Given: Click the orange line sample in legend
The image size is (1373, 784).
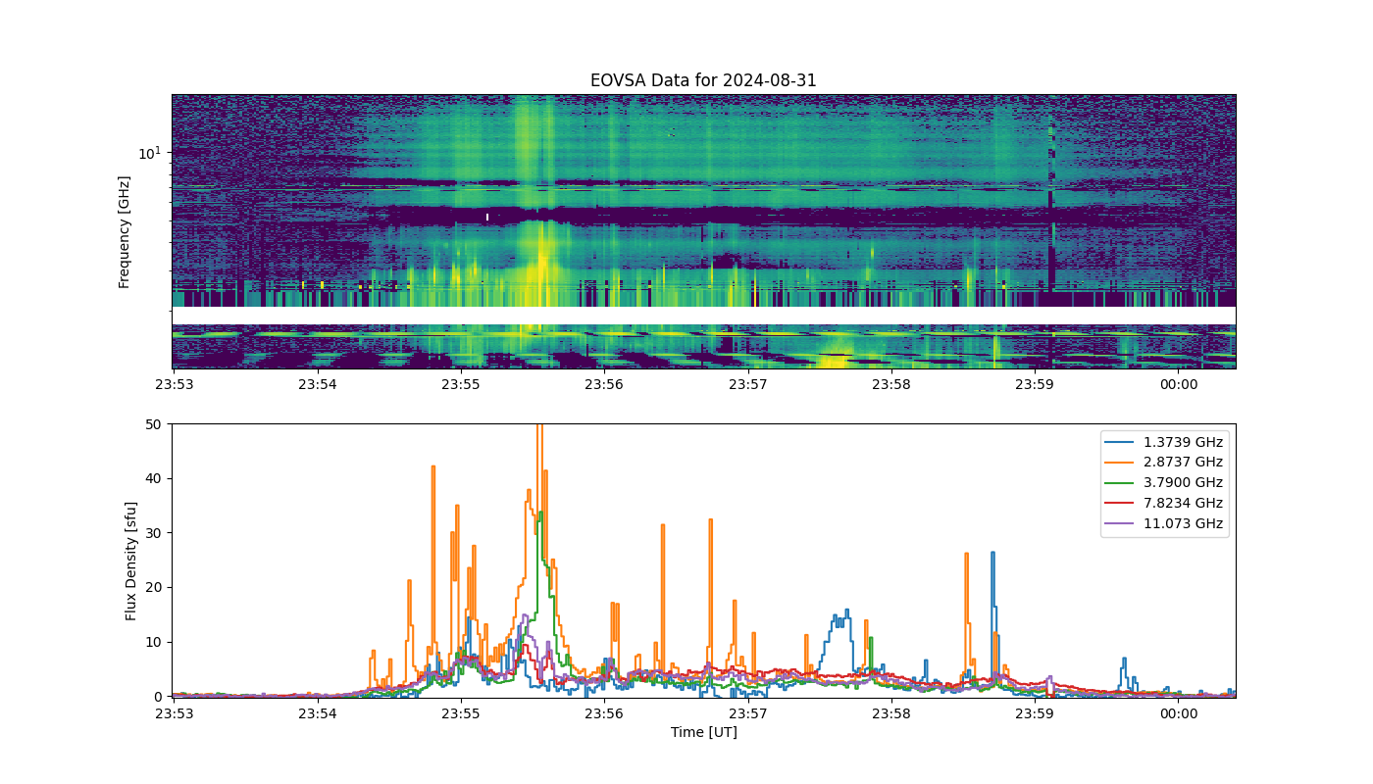Looking at the screenshot, I should click(1119, 463).
